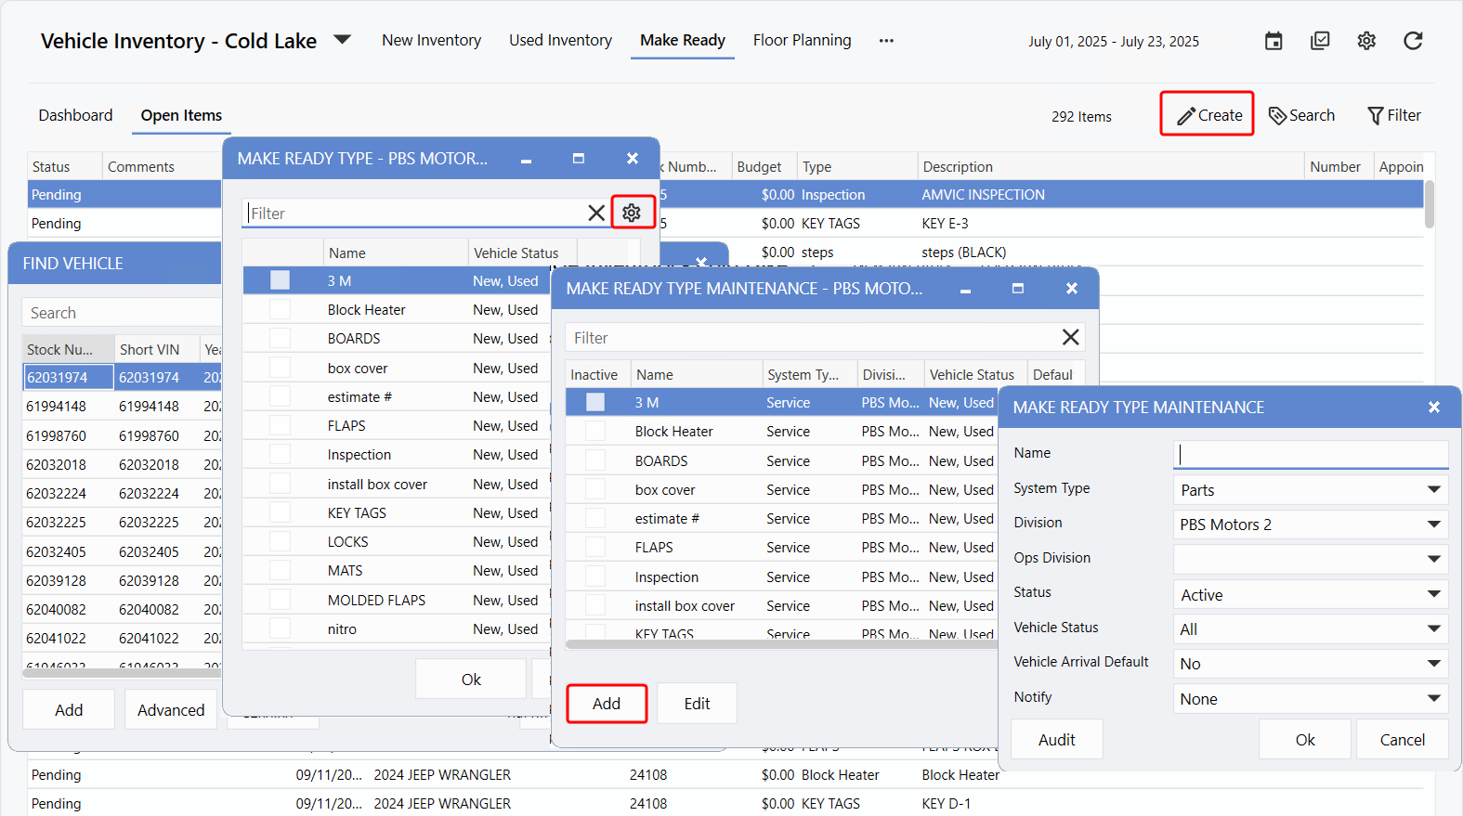The width and height of the screenshot is (1463, 816).
Task: Click the checklist icon in top toolbar
Action: click(1320, 41)
